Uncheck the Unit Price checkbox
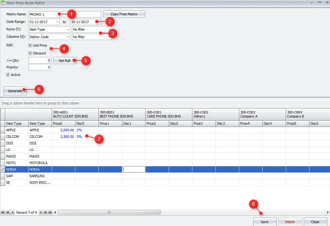The width and height of the screenshot is (330, 226). (30, 46)
